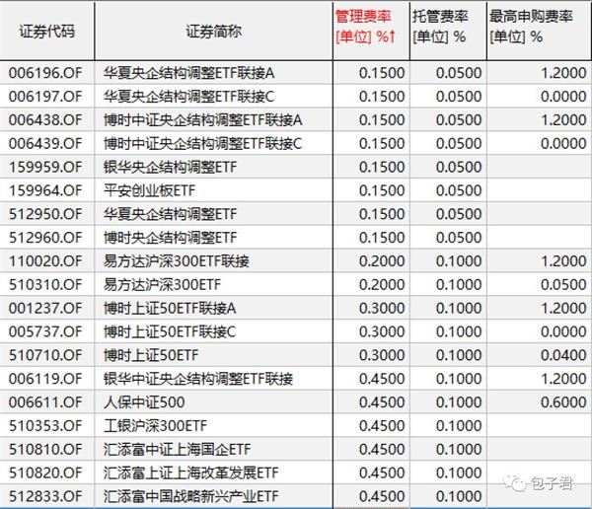
Task: Select 博时上证50ETF联接C name
Action: pyautogui.click(x=170, y=331)
